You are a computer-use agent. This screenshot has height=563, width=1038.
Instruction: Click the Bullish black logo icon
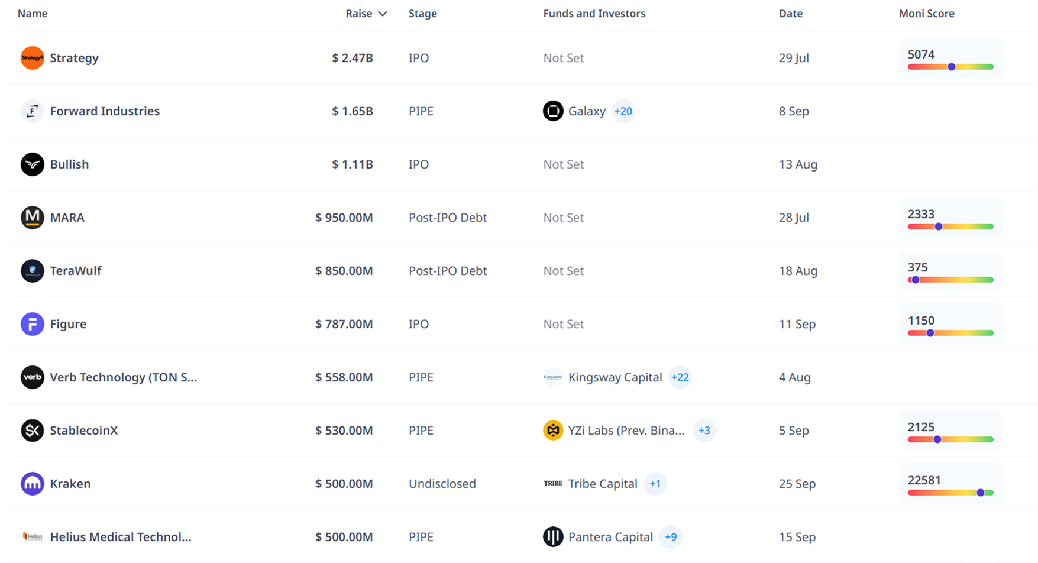(32, 164)
